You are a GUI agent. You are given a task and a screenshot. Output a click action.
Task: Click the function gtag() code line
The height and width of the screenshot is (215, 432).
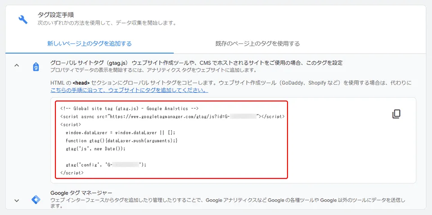(121, 141)
